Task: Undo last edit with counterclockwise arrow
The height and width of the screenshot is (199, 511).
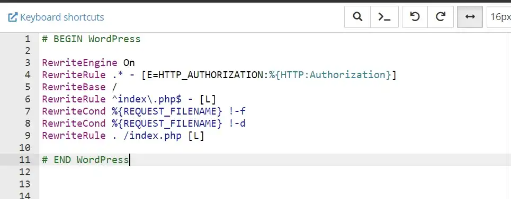Action: pos(415,17)
